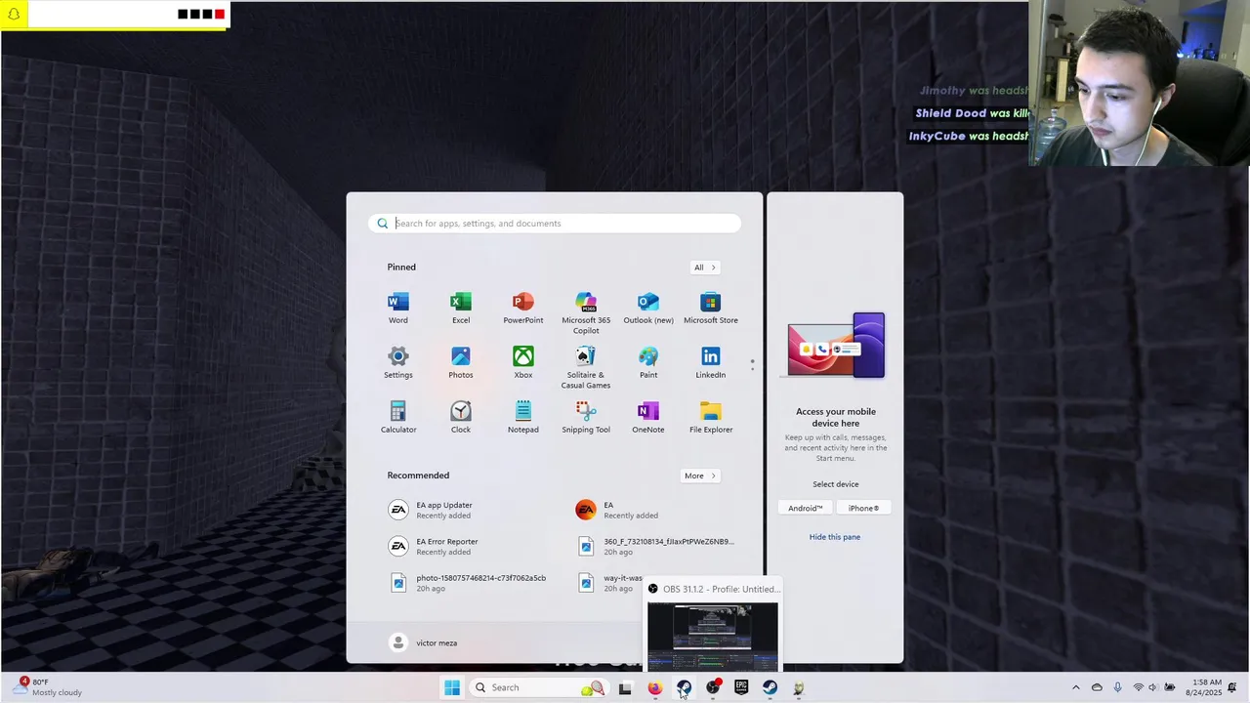Open the notification bell in the tray

click(1232, 687)
